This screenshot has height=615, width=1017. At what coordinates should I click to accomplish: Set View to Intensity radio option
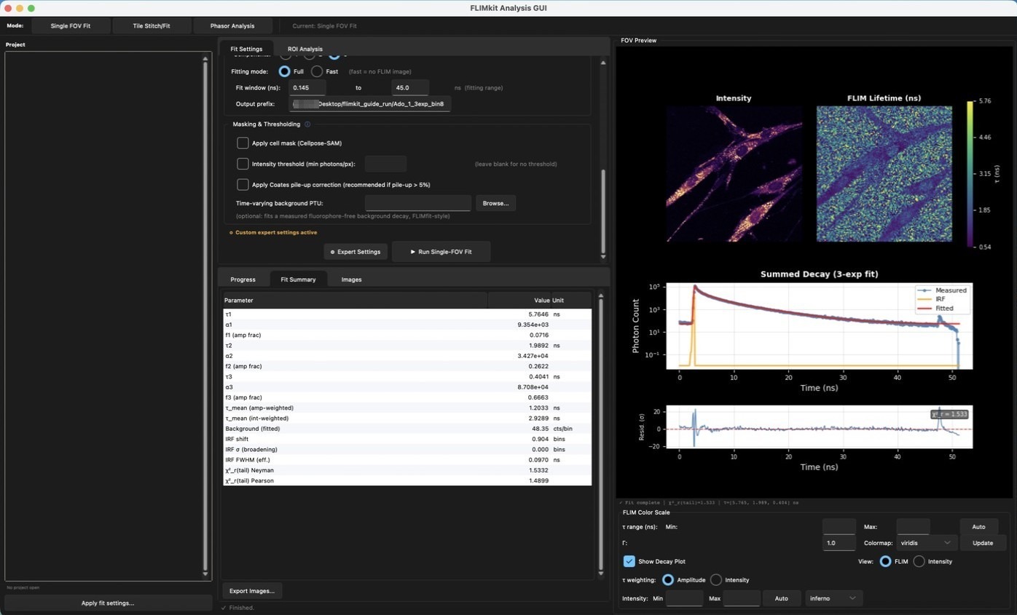[x=919, y=561]
